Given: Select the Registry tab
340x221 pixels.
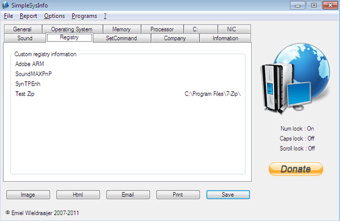Looking at the screenshot, I should tap(69, 37).
